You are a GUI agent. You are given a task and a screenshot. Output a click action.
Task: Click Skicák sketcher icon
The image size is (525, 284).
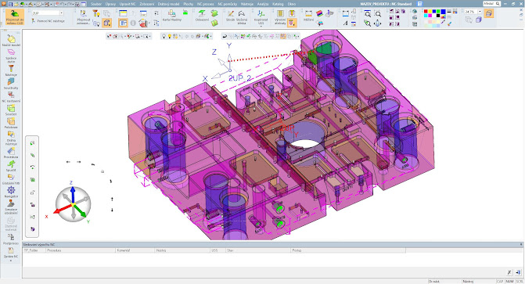230,16
